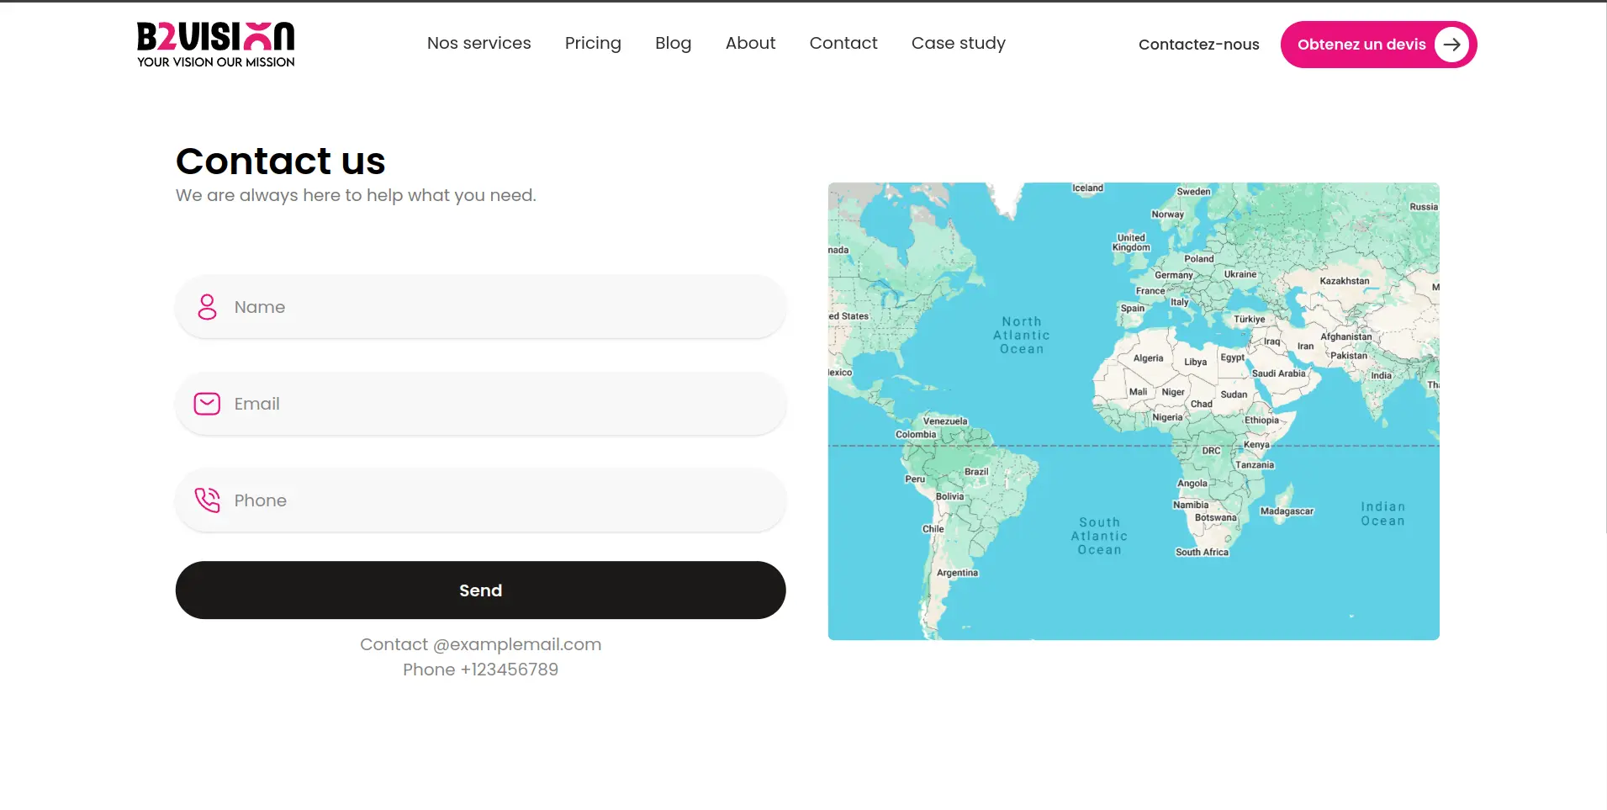
Task: Navigate to the About page
Action: tap(750, 43)
